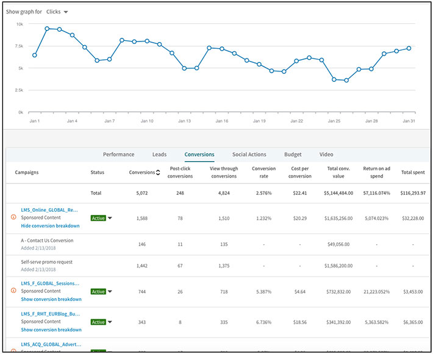The height and width of the screenshot is (354, 433).
Task: Click the sort arrows beside Conversions column
Action: (x=158, y=173)
